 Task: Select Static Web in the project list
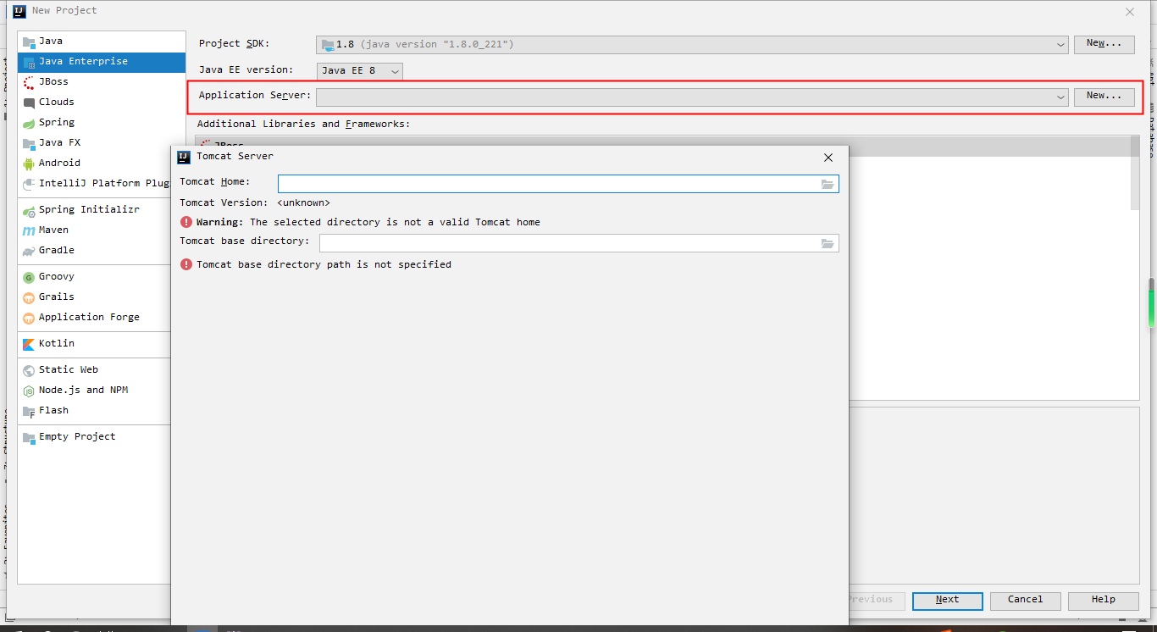point(68,369)
